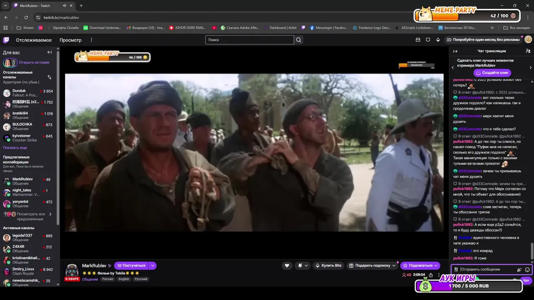Click the site info icon in address bar
Image resolution: width=534 pixels, height=300 pixels.
click(38, 17)
